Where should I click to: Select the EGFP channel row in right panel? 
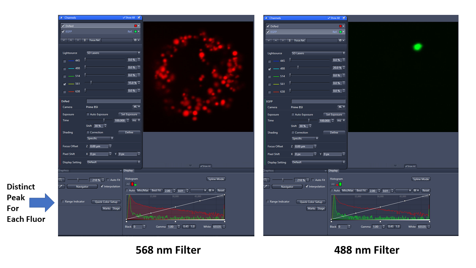click(297, 32)
